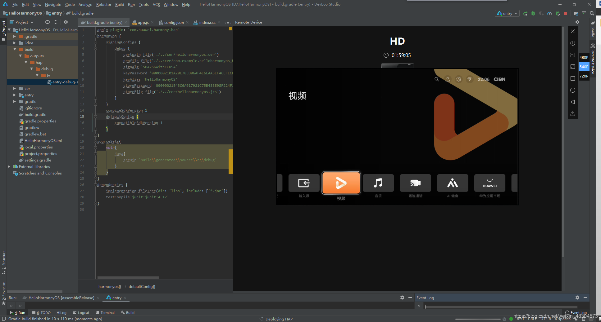601x322 pixels.
Task: Open the profiler gauge icon
Action: (549, 14)
